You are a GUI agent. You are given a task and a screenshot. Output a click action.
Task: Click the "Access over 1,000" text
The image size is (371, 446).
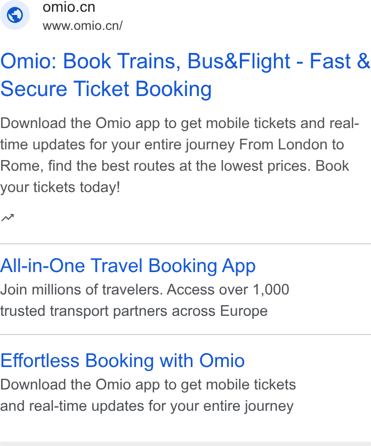pos(228,290)
